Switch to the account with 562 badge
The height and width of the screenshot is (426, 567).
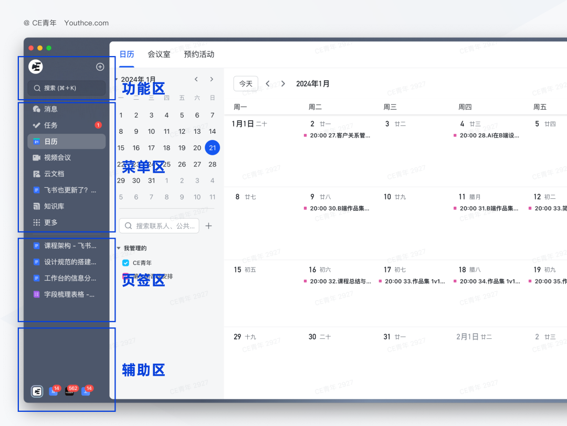[70, 391]
